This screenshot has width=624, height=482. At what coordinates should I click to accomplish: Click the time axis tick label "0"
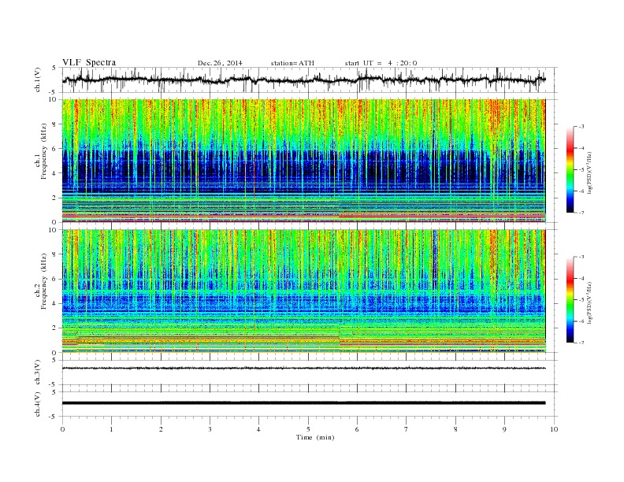(x=62, y=429)
